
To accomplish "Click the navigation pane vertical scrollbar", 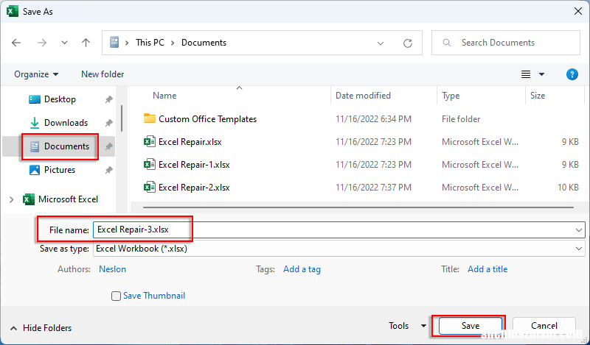I will (x=122, y=118).
